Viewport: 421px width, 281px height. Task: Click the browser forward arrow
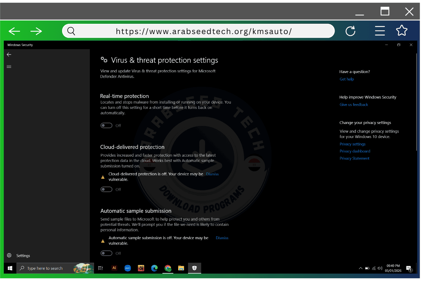pos(36,31)
